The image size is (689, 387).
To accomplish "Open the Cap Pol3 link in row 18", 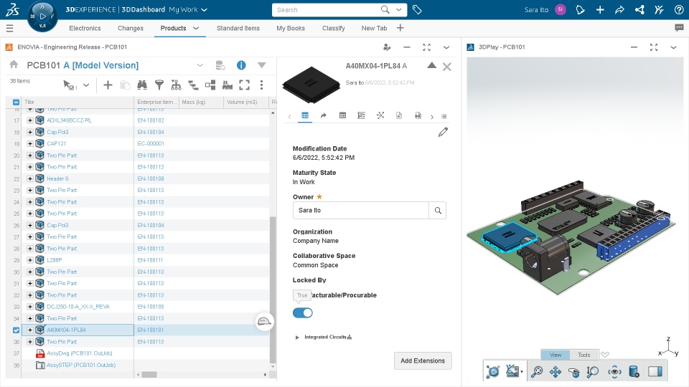I will 57,132.
